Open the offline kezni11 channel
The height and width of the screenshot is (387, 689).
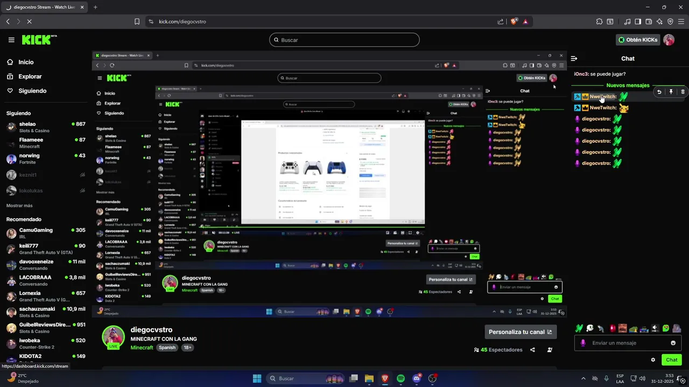click(46, 175)
